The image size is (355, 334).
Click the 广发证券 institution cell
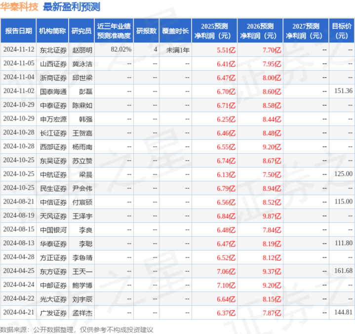[53, 313]
